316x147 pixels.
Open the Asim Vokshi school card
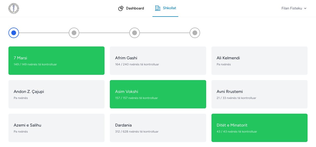(158, 94)
